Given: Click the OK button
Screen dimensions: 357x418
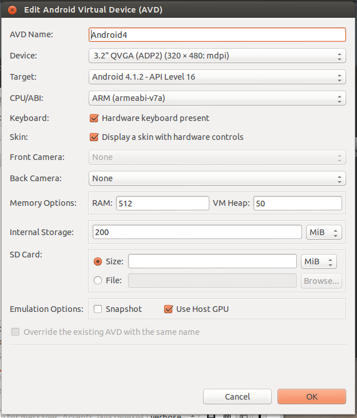Looking at the screenshot, I should click(312, 397).
